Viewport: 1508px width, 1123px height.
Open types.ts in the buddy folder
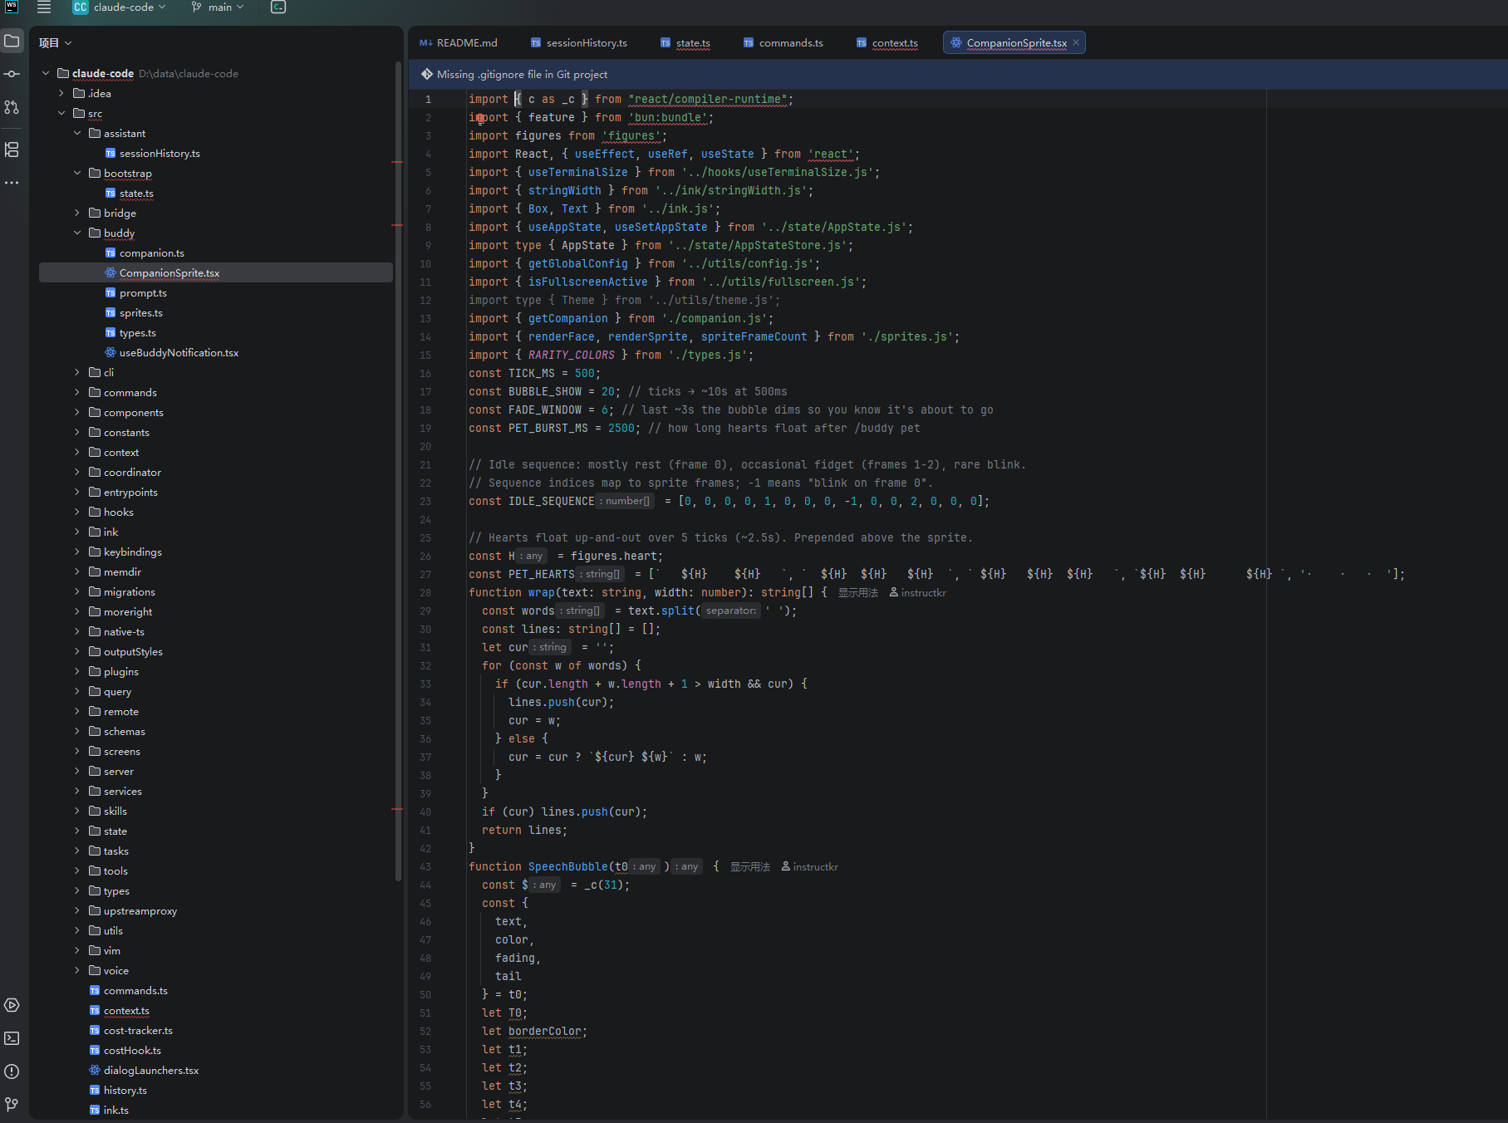137,332
